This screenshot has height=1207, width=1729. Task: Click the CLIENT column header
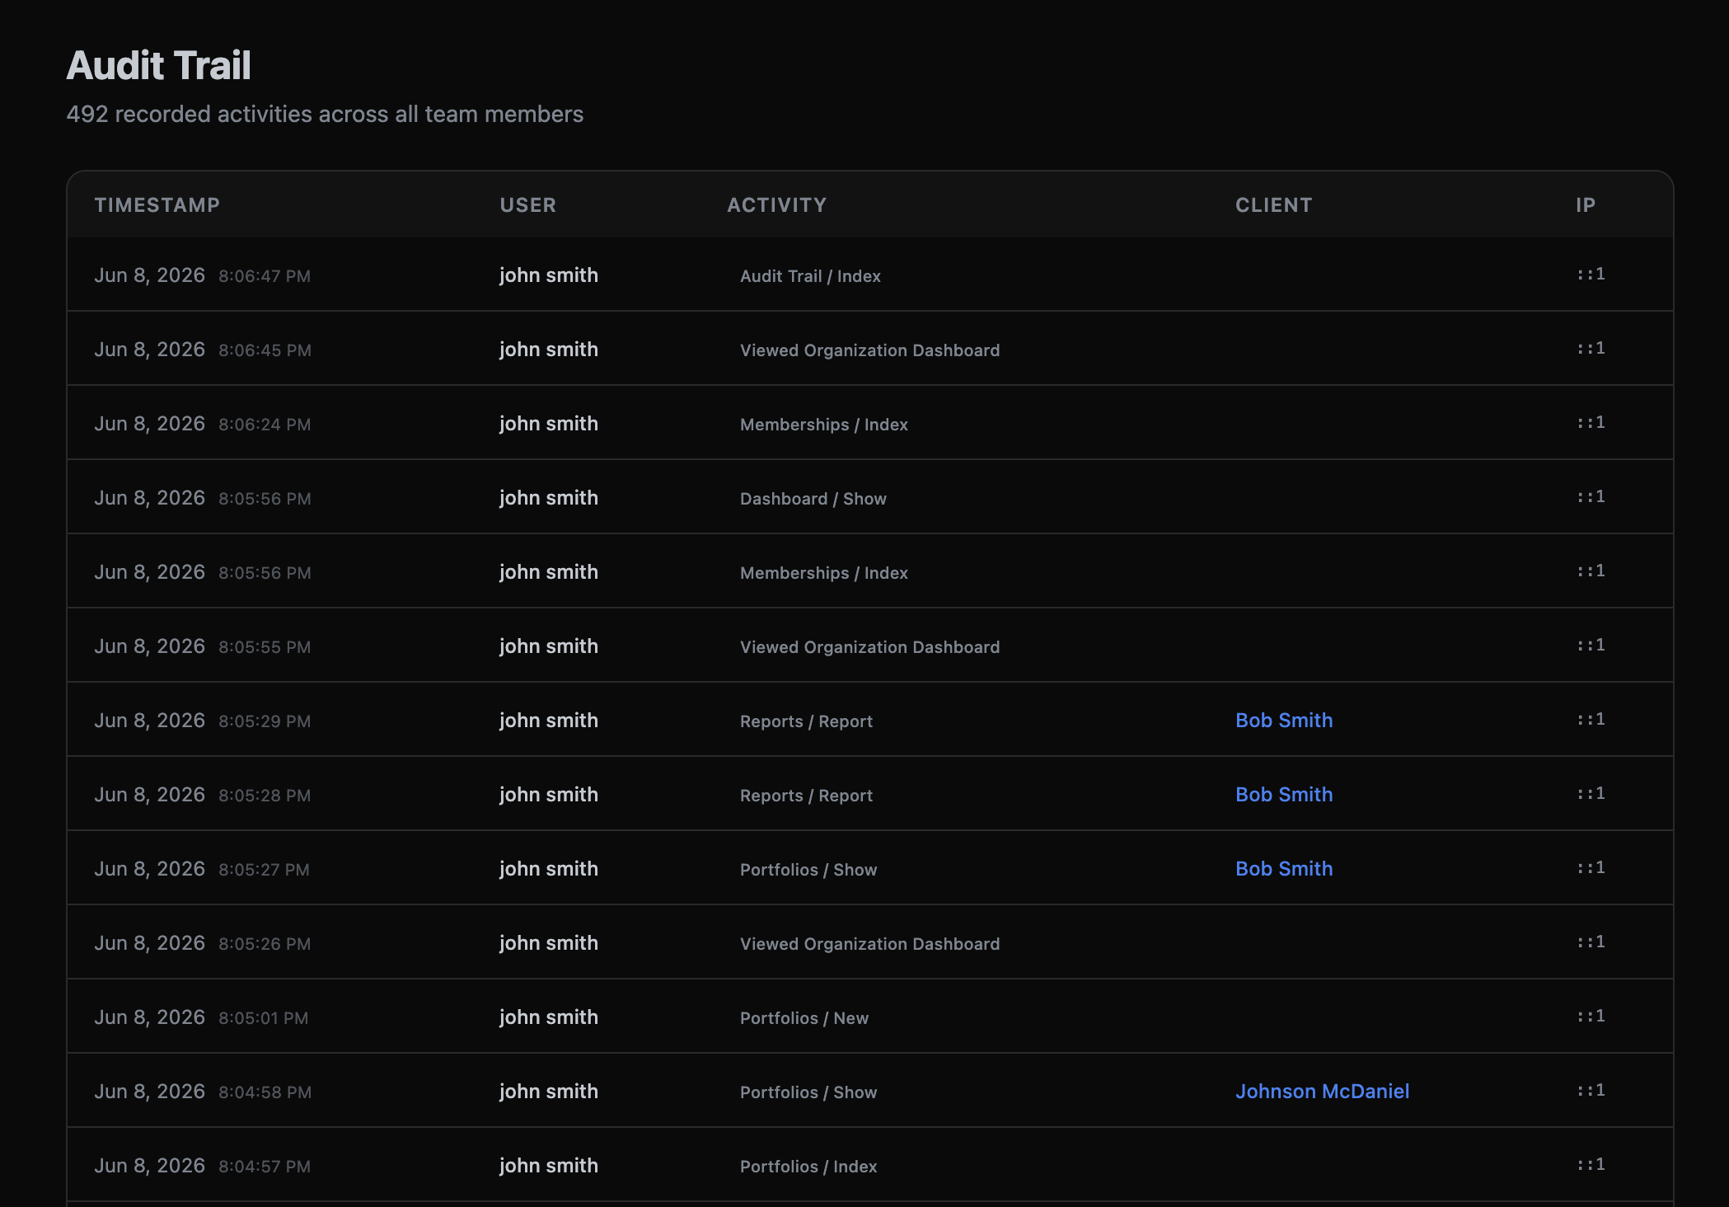(1273, 205)
